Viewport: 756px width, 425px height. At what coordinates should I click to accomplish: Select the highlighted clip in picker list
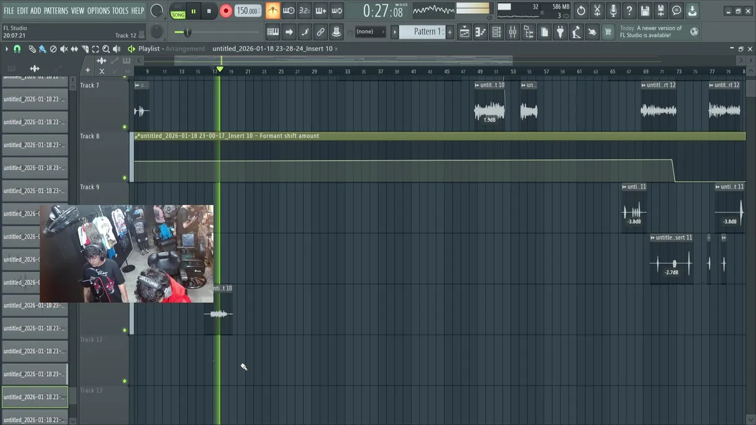pyautogui.click(x=35, y=397)
